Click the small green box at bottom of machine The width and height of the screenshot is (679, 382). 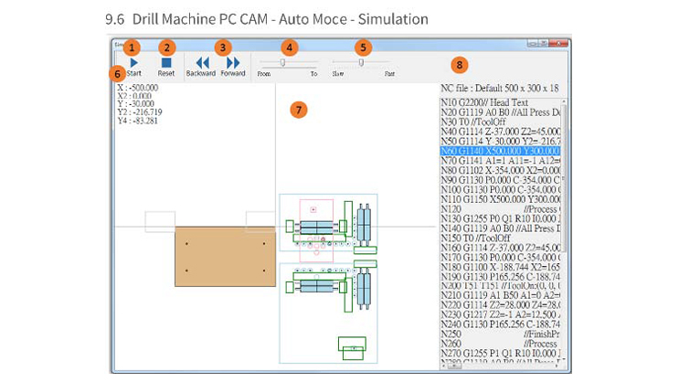[x=352, y=345]
